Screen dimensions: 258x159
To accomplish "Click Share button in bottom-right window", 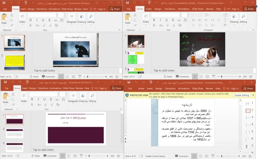I will pos(248,88).
